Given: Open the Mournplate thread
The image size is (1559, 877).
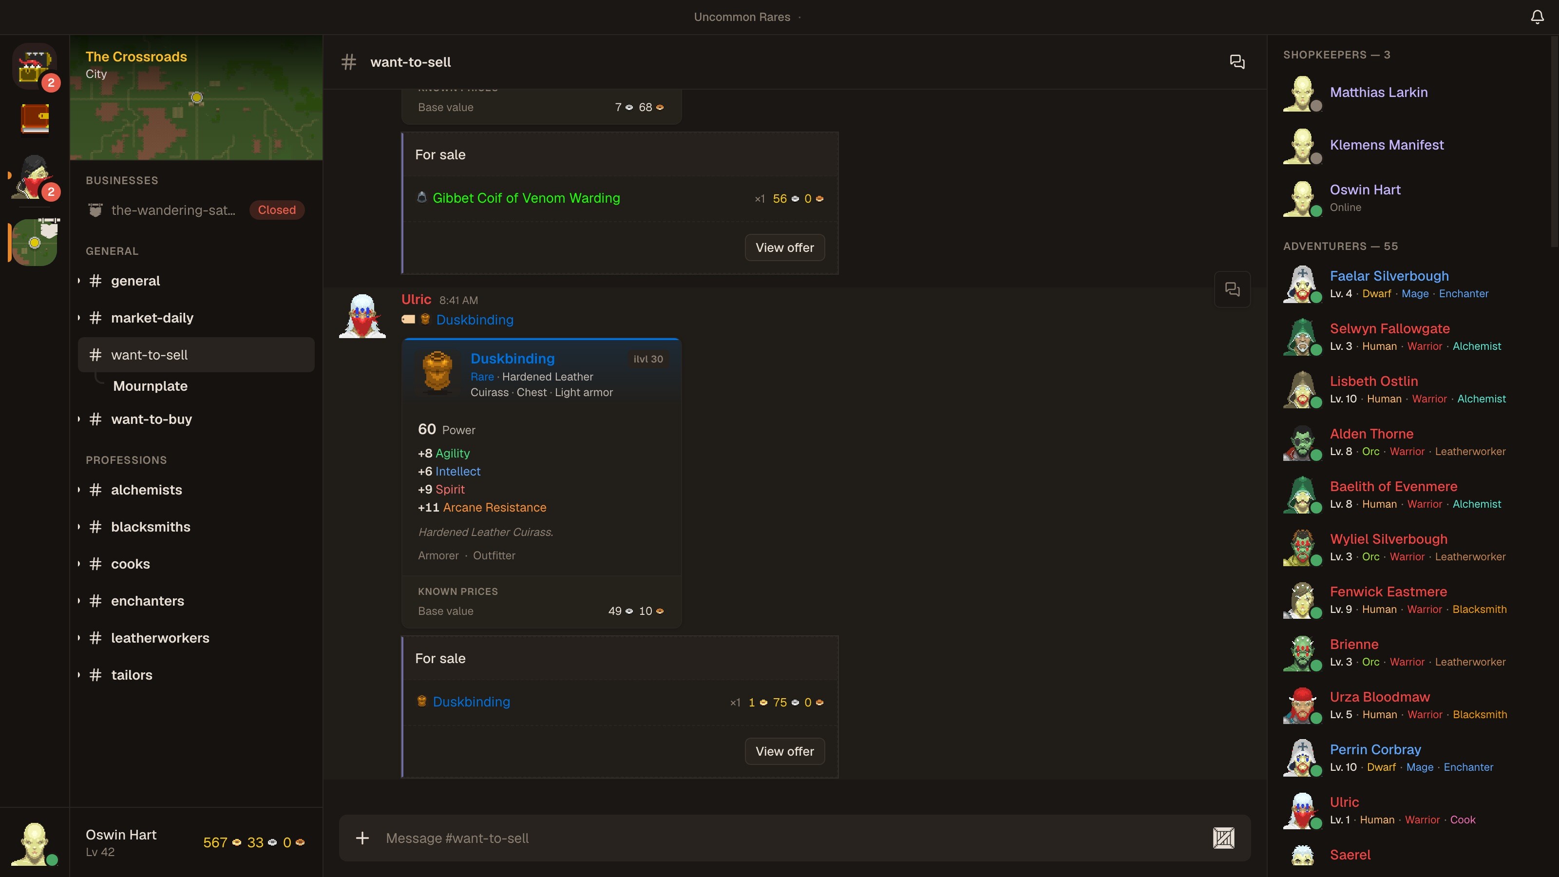Looking at the screenshot, I should click(150, 386).
